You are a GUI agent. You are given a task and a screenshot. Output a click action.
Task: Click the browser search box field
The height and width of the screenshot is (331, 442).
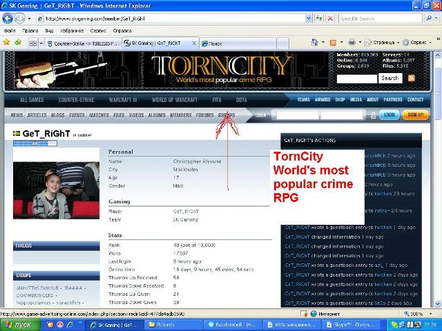pyautogui.click(x=380, y=19)
